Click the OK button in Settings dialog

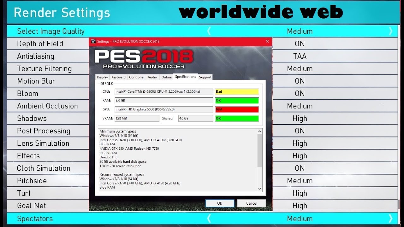[x=220, y=203]
